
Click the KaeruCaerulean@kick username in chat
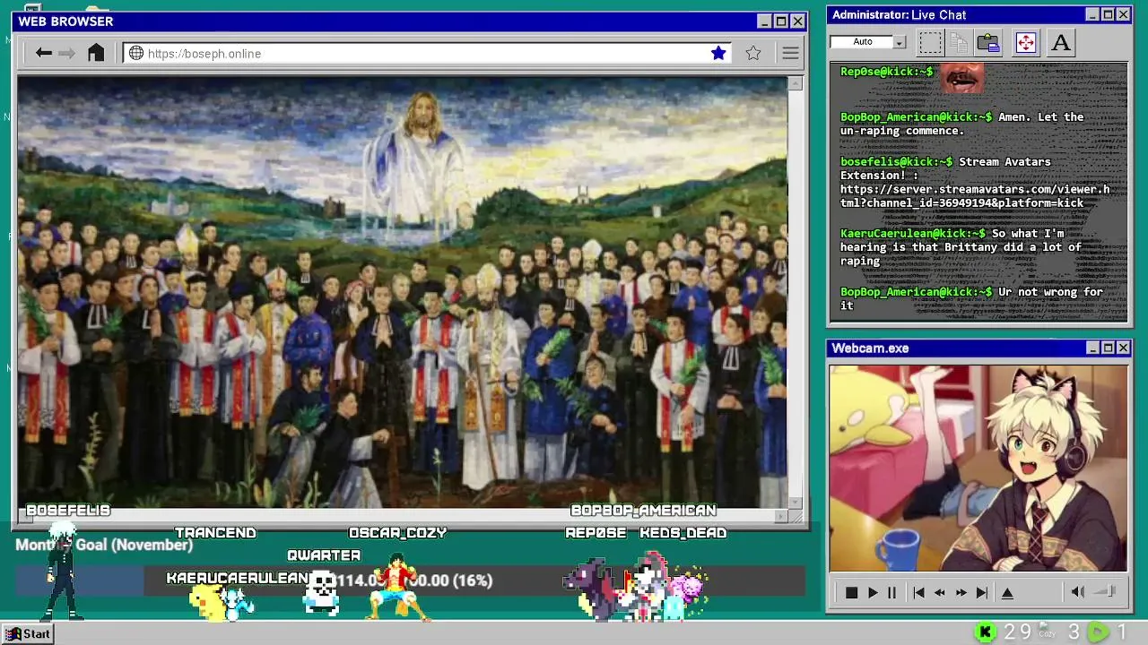point(912,233)
